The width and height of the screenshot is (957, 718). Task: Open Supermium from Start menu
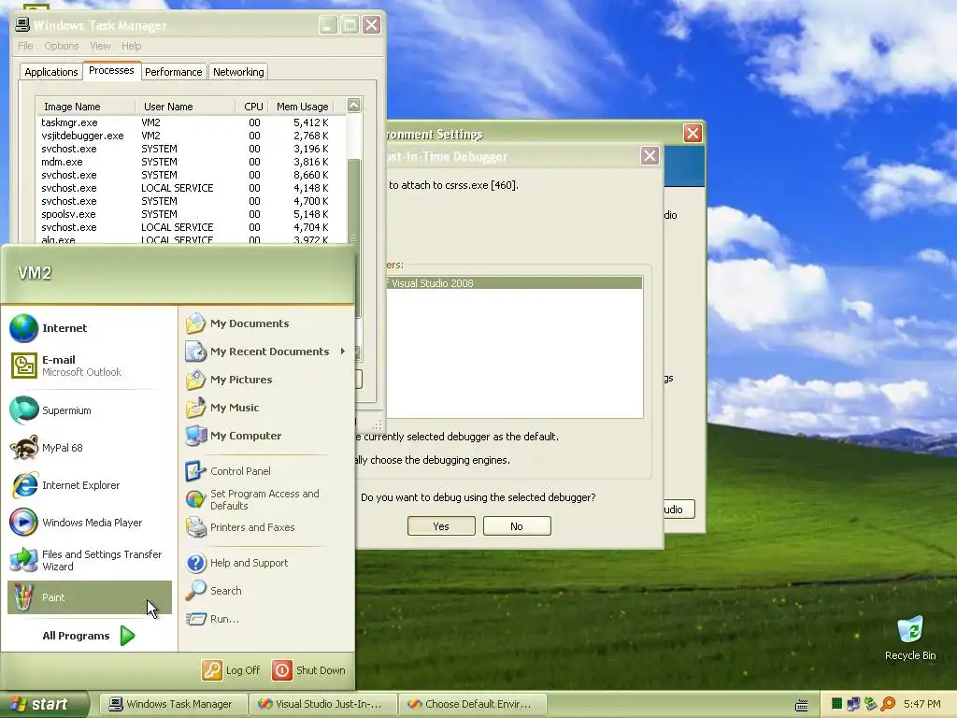[x=89, y=410]
